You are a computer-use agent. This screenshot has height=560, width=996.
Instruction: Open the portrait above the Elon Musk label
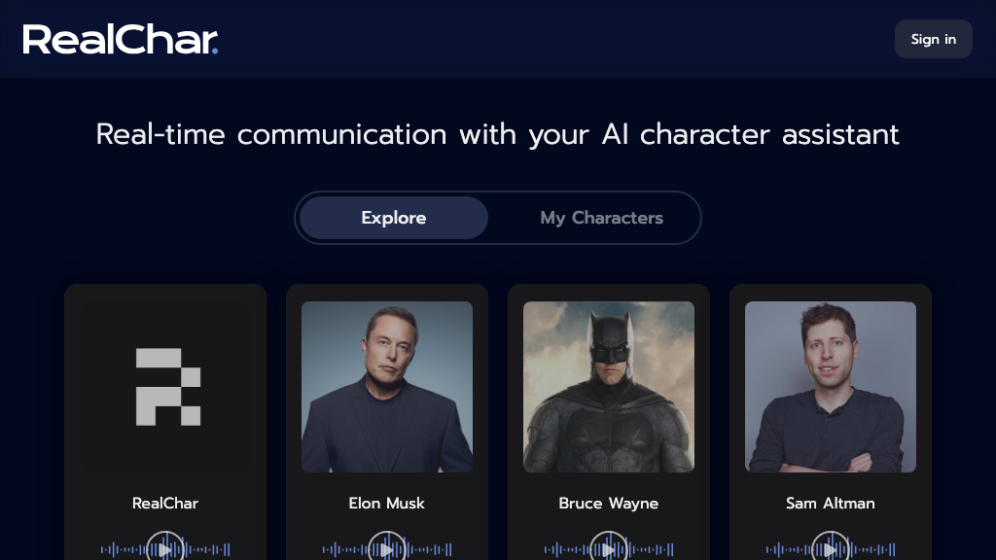point(387,387)
